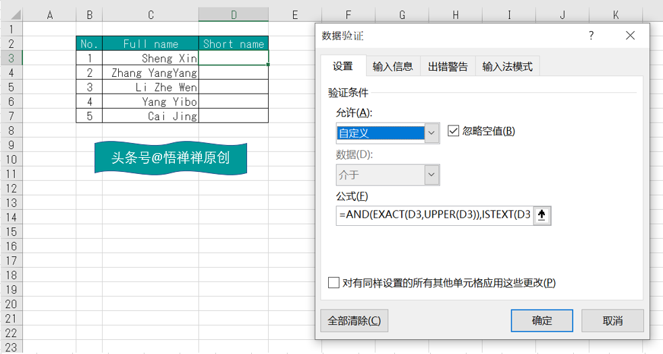The image size is (663, 354).
Task: Select cell containing Sheng Xin
Action: pyautogui.click(x=151, y=58)
